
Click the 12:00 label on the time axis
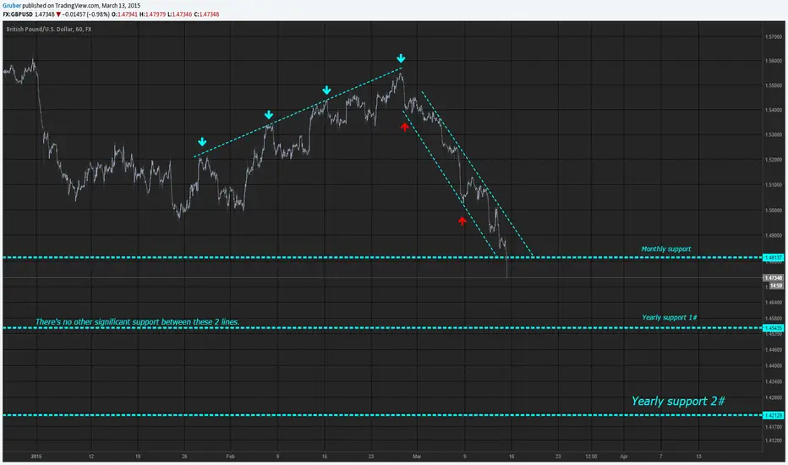pyautogui.click(x=591, y=457)
